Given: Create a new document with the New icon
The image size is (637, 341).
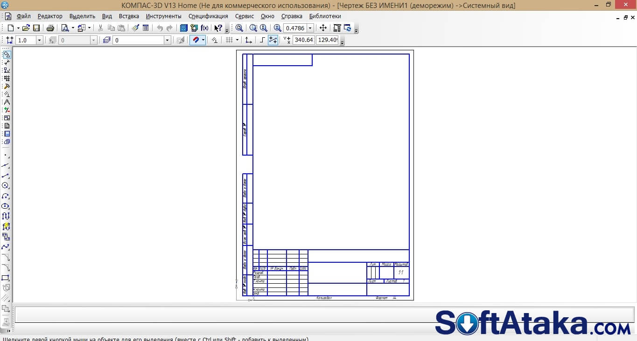Looking at the screenshot, I should (11, 28).
